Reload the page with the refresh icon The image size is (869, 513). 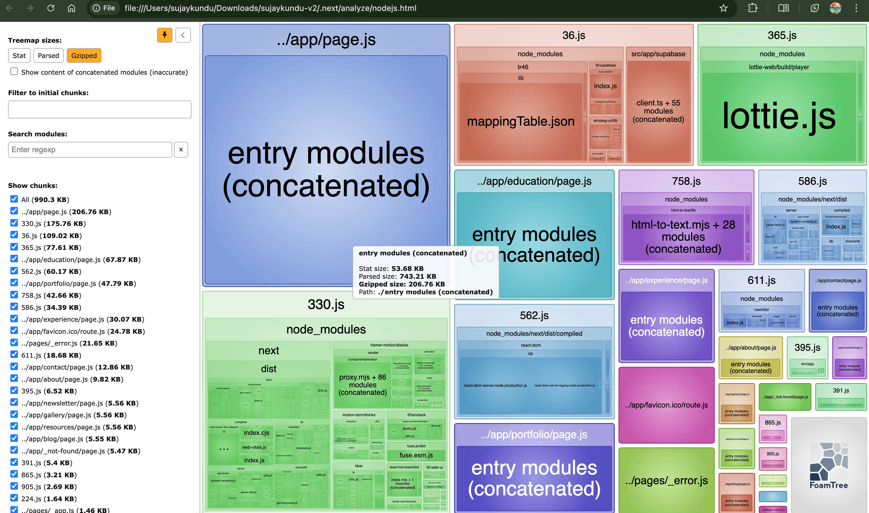[51, 8]
